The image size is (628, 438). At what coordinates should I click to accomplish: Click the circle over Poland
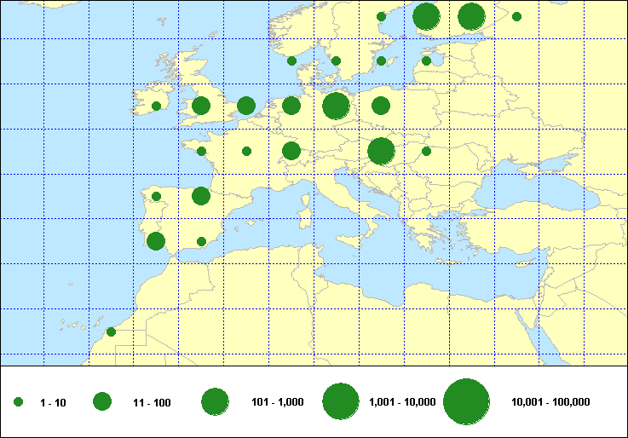pyautogui.click(x=381, y=106)
